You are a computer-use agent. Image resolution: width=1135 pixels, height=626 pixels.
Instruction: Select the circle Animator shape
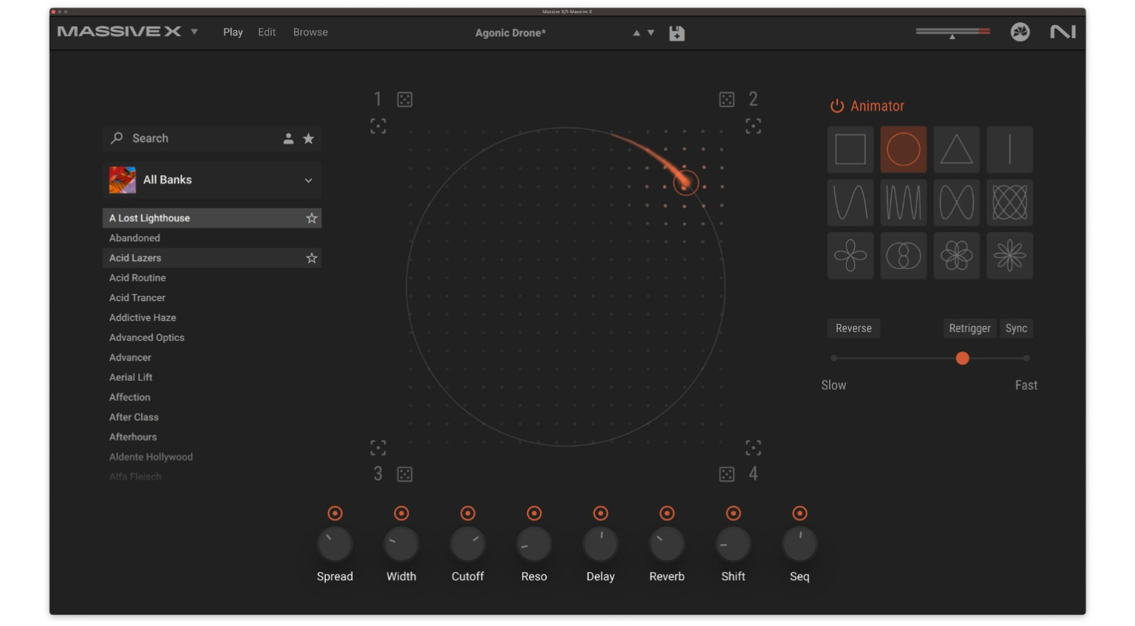[x=903, y=149]
